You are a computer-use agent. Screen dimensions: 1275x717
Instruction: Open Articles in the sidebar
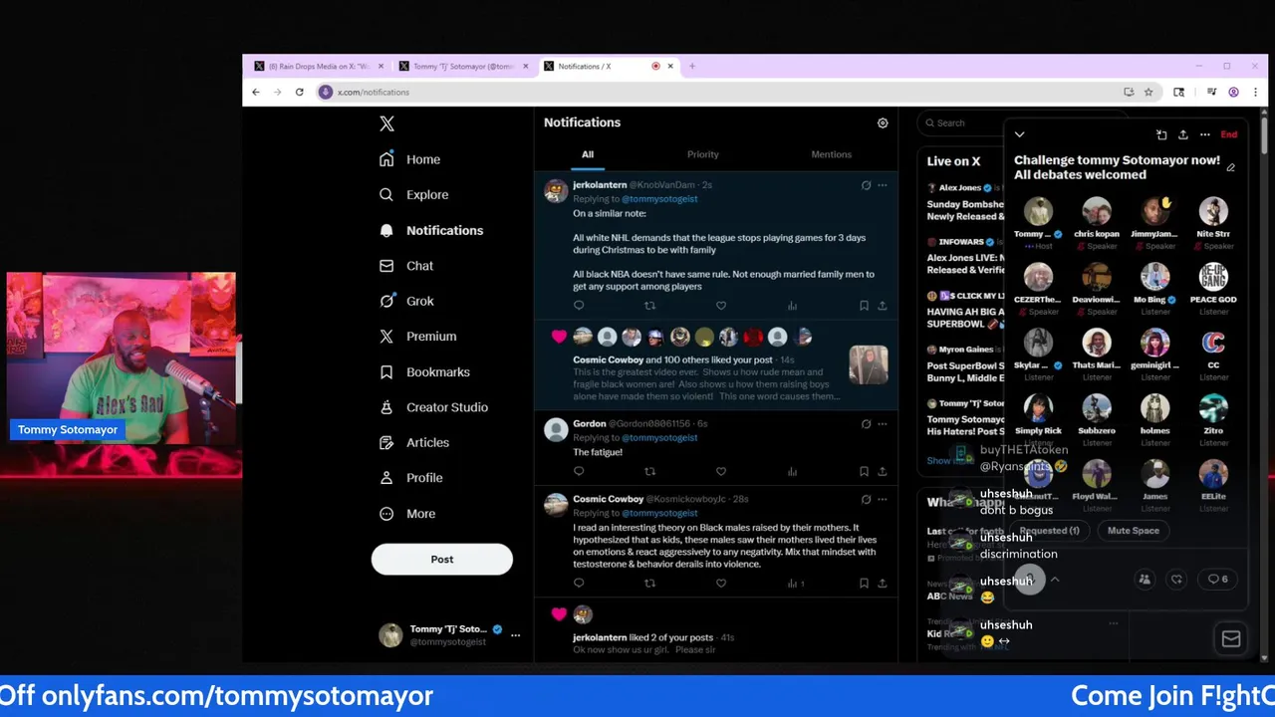click(x=414, y=442)
